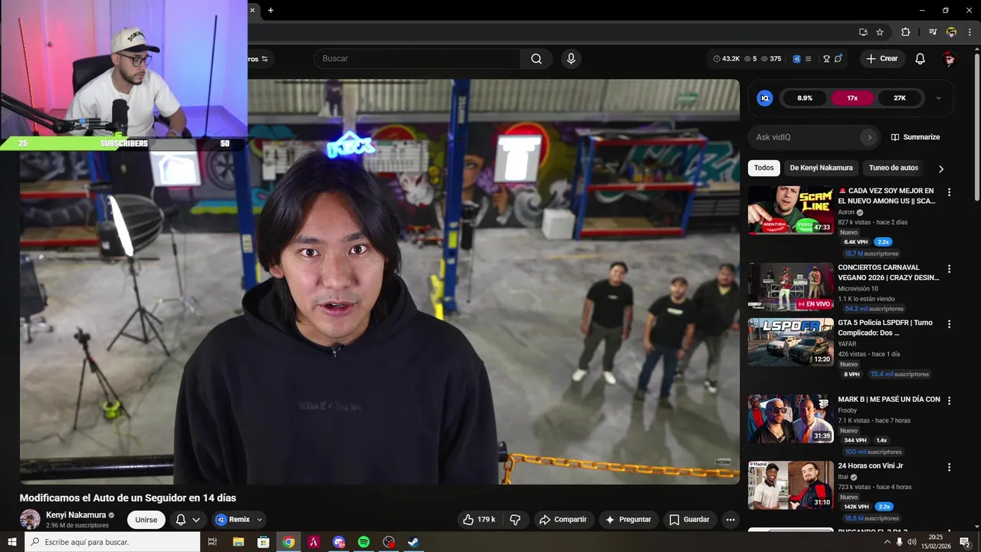The image size is (981, 552).
Task: Click the round vidIQ logo beside 8.9%
Action: (765, 98)
